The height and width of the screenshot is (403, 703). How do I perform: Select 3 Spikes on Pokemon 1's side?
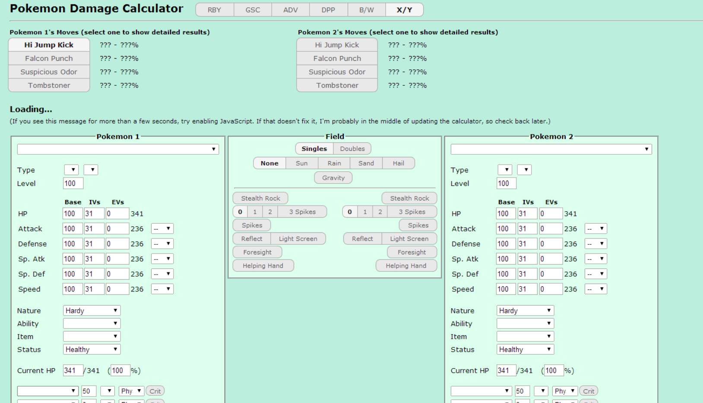pyautogui.click(x=302, y=212)
